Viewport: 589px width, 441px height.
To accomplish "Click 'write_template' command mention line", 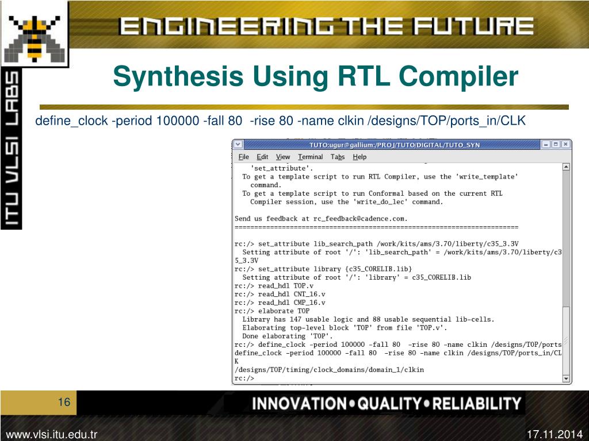I will tap(380, 177).
